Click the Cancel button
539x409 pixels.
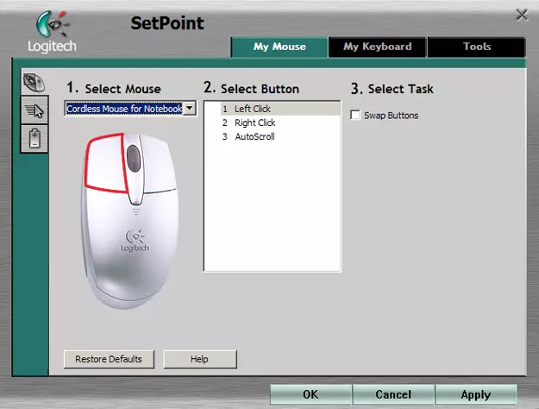click(x=393, y=394)
